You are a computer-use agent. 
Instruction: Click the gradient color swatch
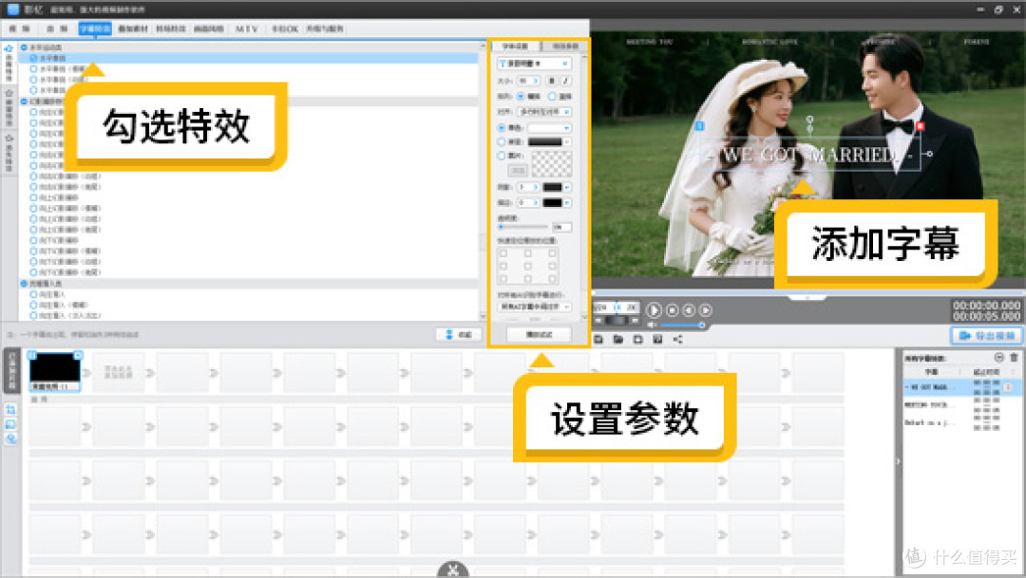point(545,141)
